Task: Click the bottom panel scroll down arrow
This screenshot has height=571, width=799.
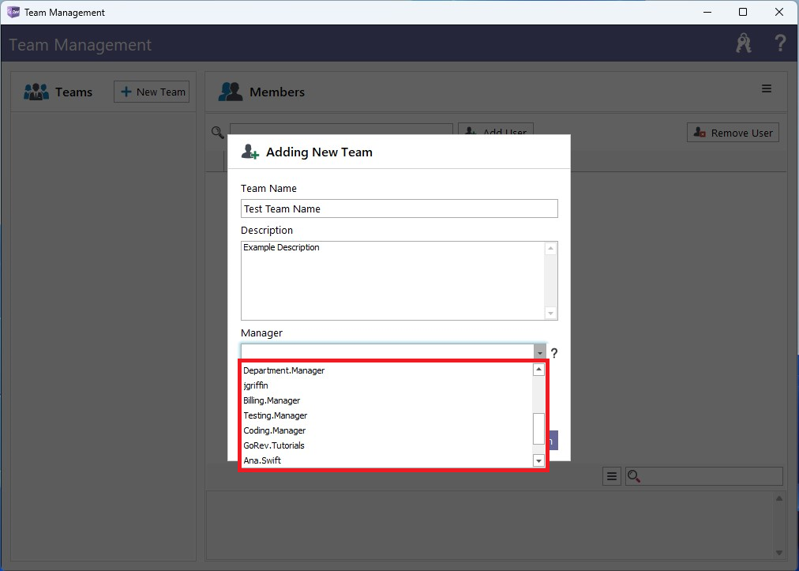Action: tap(778, 553)
